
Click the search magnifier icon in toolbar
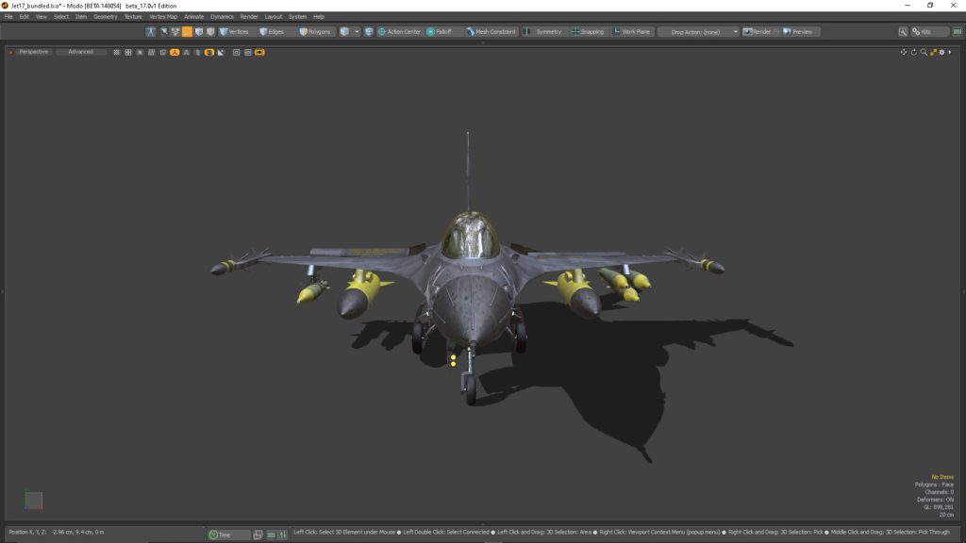pyautogui.click(x=903, y=31)
